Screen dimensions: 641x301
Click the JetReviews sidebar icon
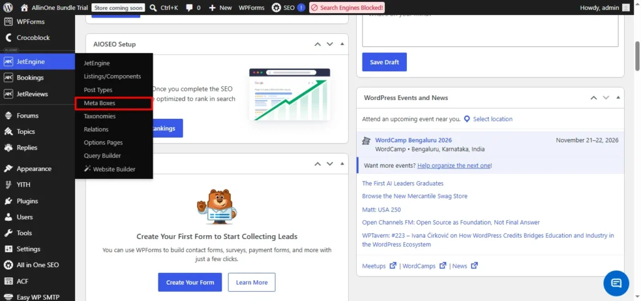[x=8, y=94]
